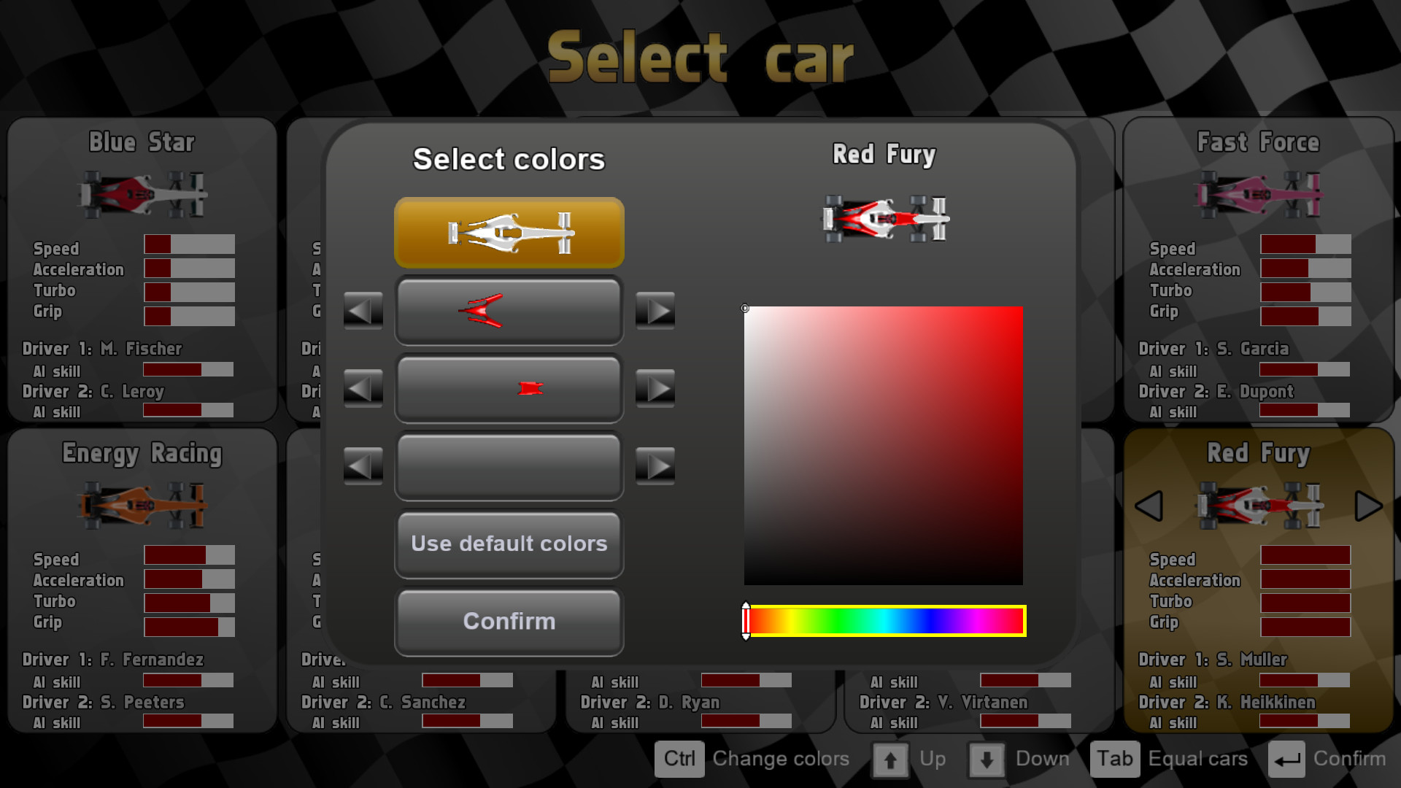The width and height of the screenshot is (1401, 788).
Task: Select the small red wing part swatch
Action: (x=509, y=388)
